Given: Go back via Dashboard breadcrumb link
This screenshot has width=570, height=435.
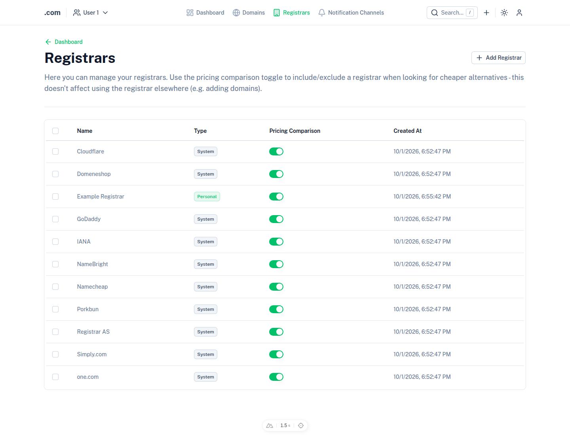Looking at the screenshot, I should [64, 42].
